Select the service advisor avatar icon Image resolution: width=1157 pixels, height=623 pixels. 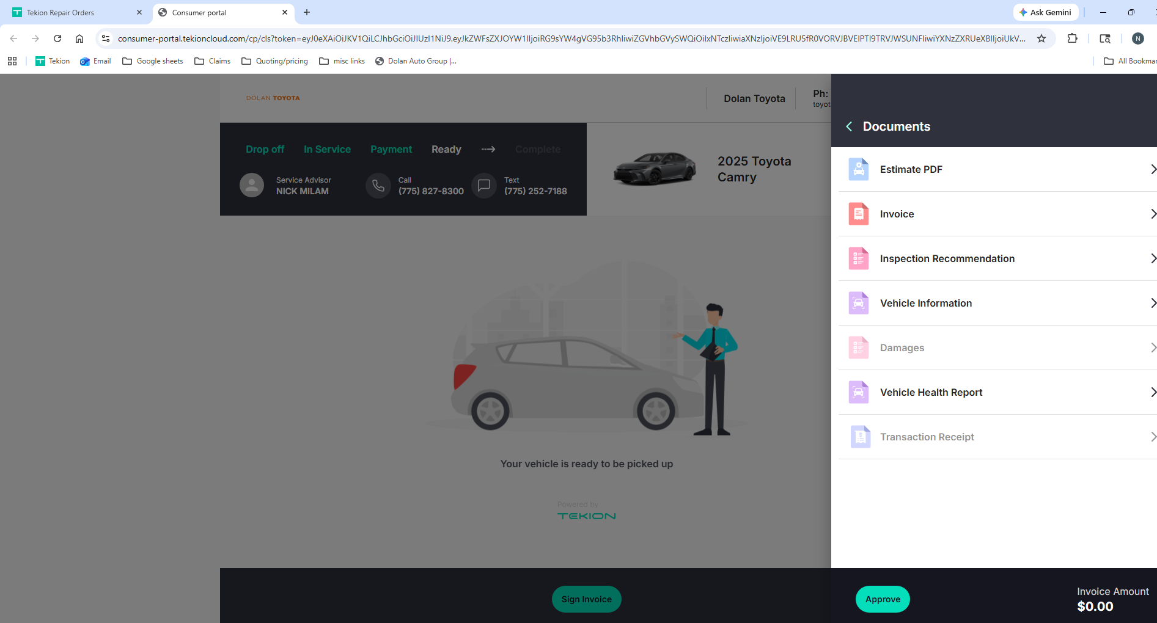(x=252, y=185)
